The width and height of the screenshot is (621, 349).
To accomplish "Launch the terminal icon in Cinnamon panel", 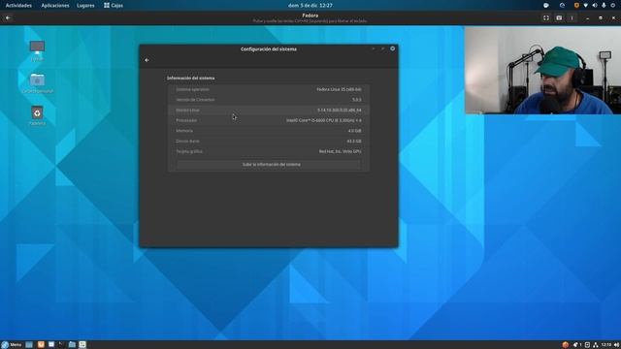I will tap(61, 345).
